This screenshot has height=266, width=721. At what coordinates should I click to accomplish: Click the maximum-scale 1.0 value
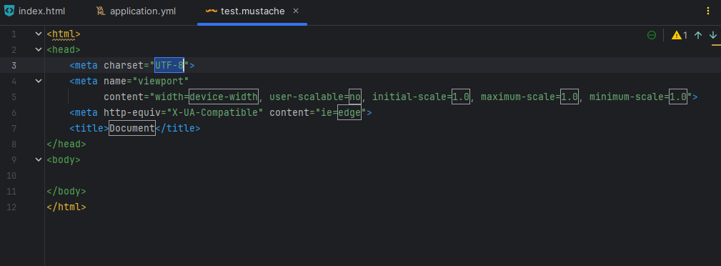pyautogui.click(x=570, y=97)
